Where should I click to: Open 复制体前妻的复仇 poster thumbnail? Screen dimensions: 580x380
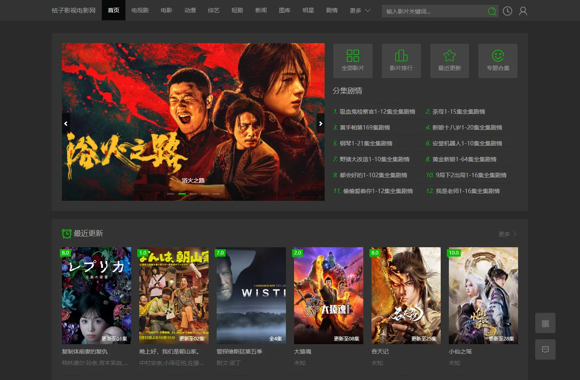tap(97, 296)
